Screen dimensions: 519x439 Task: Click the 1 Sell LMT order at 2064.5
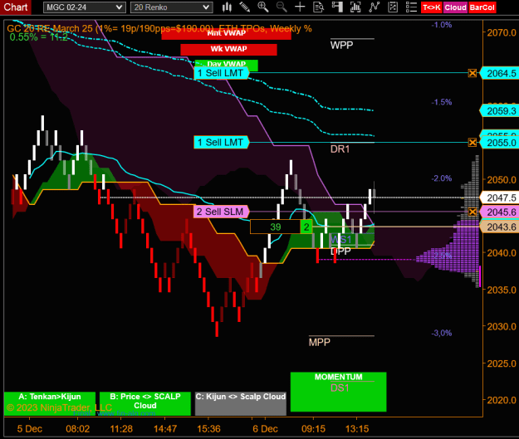[x=221, y=73]
